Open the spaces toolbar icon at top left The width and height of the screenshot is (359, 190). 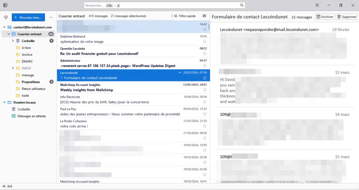[x=5, y=5]
